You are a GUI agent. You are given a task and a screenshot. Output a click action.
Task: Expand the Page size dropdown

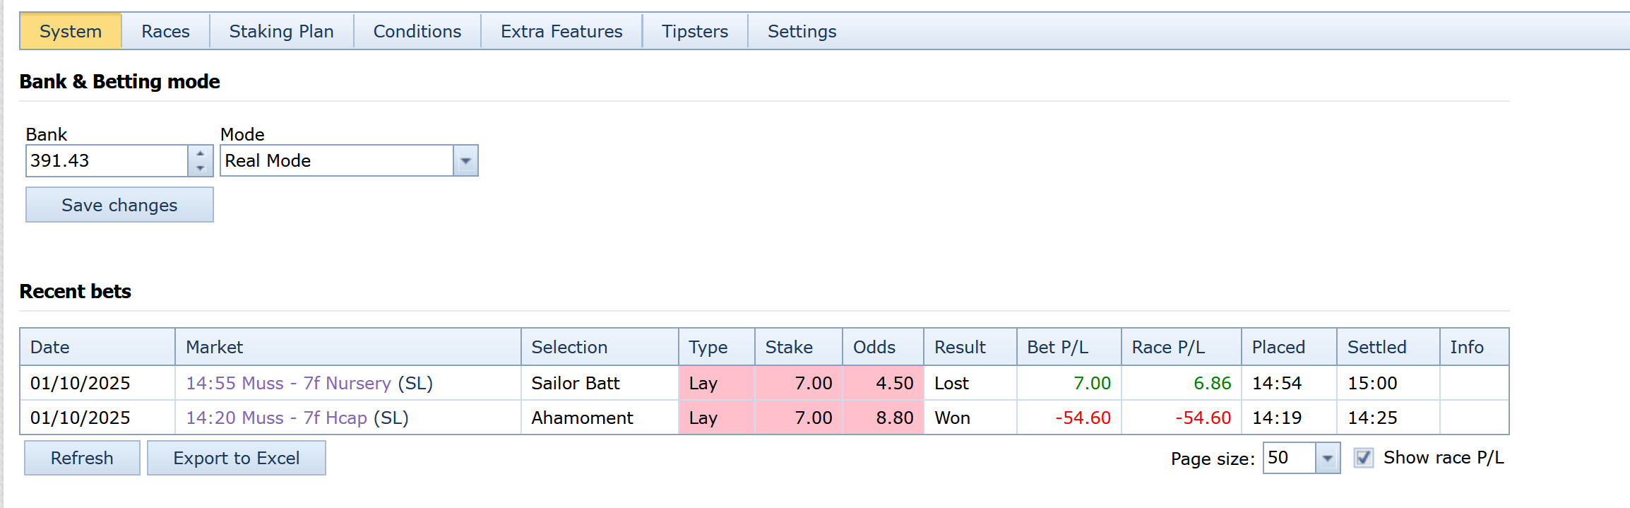(1328, 459)
